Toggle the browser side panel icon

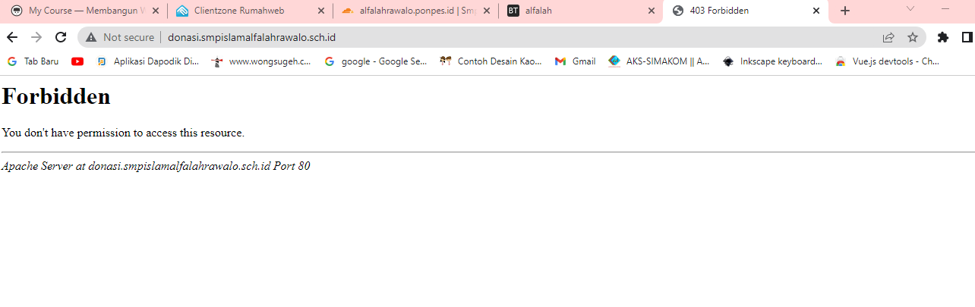pos(967,37)
